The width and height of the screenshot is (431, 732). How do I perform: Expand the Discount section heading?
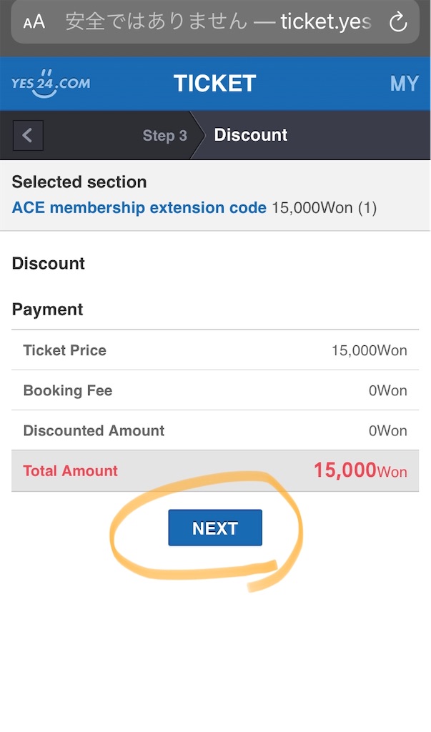coord(48,263)
